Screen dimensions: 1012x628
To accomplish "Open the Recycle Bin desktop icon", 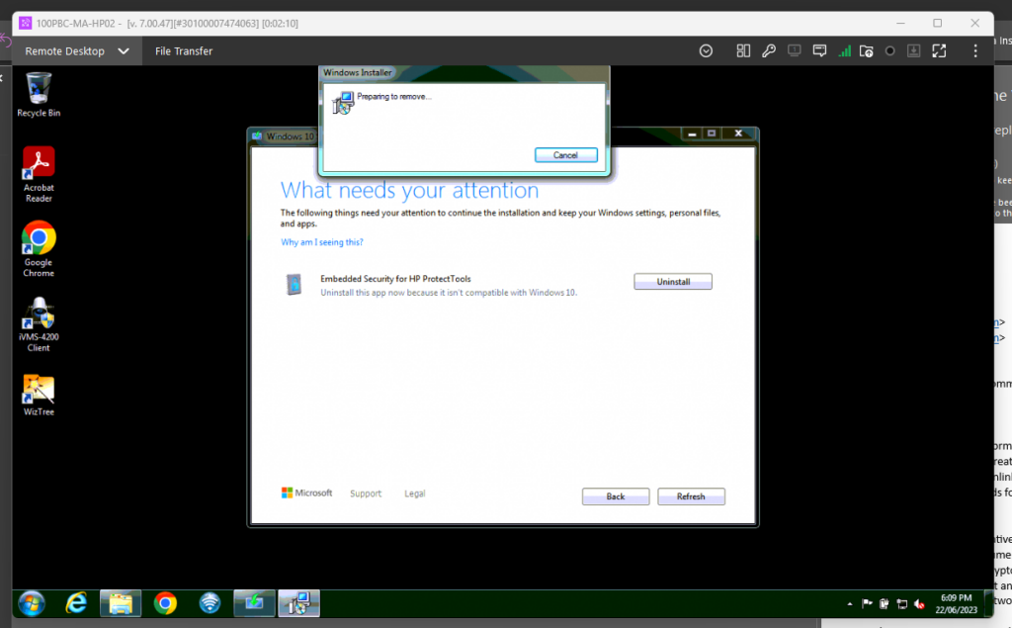I will [39, 94].
